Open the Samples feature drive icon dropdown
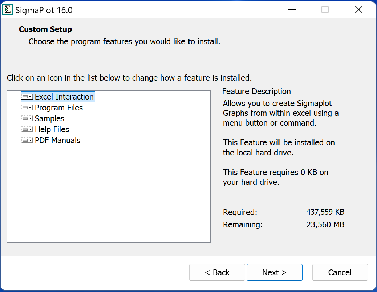Viewport: 377px width, 292px height. (x=27, y=118)
